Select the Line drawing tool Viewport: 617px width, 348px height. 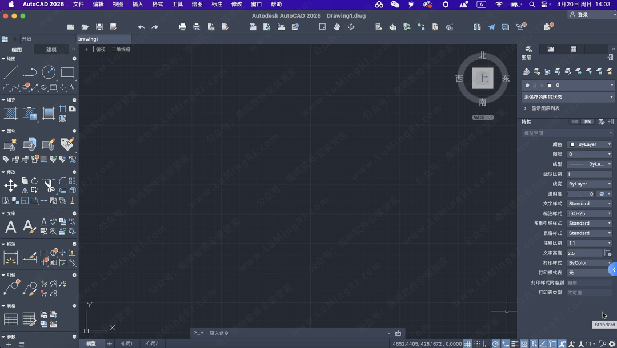pyautogui.click(x=10, y=72)
